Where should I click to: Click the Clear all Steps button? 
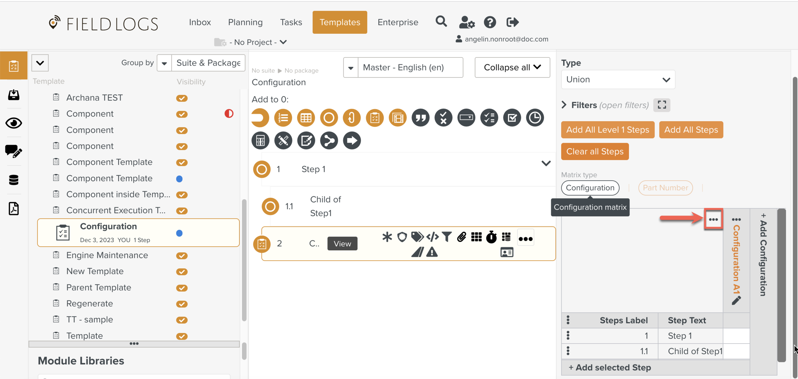click(595, 151)
